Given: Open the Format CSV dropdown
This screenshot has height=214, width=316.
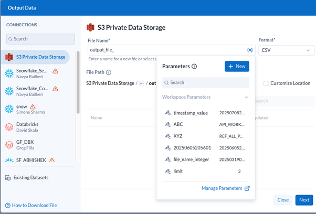Looking at the screenshot, I should (x=286, y=50).
